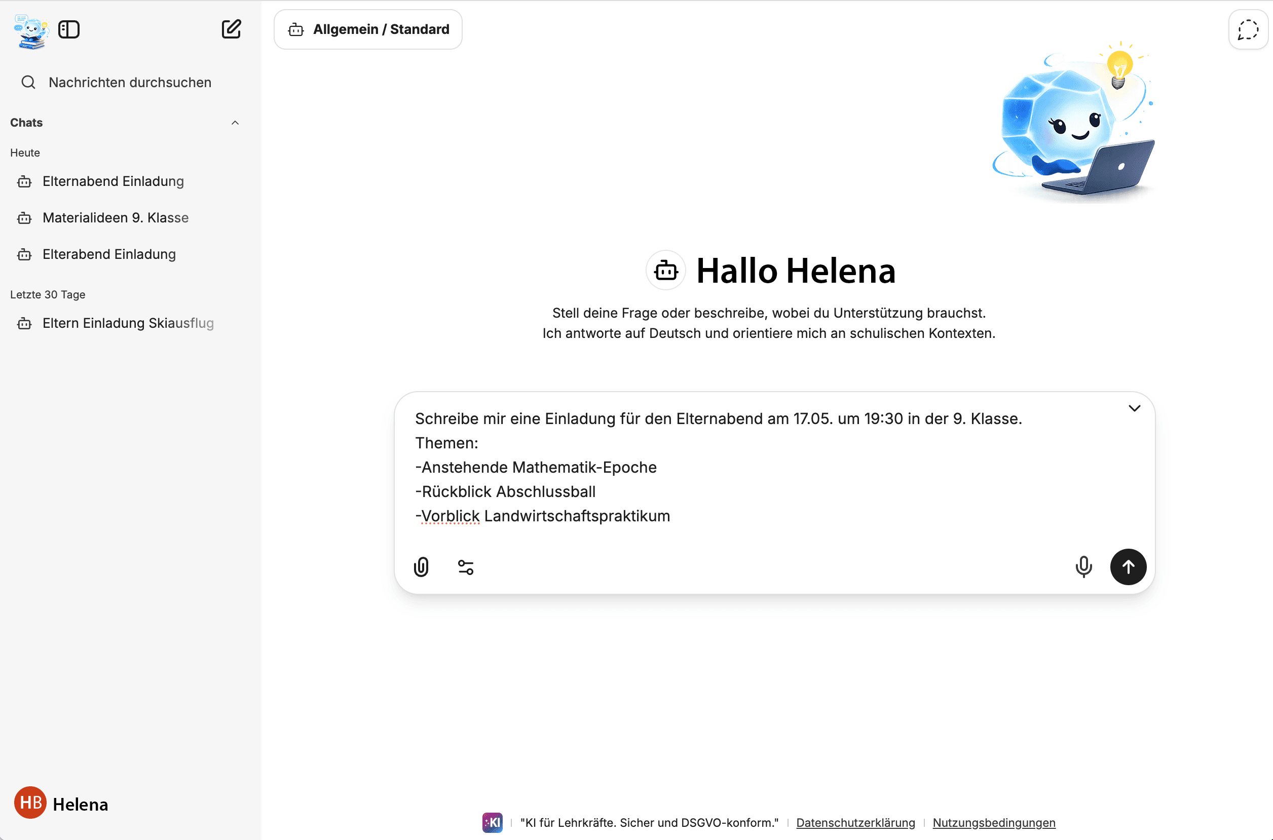Start a new chat with the pencil icon
This screenshot has height=840, width=1273.
click(x=232, y=29)
